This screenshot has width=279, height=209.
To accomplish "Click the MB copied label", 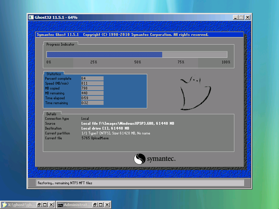I will coord(52,88).
